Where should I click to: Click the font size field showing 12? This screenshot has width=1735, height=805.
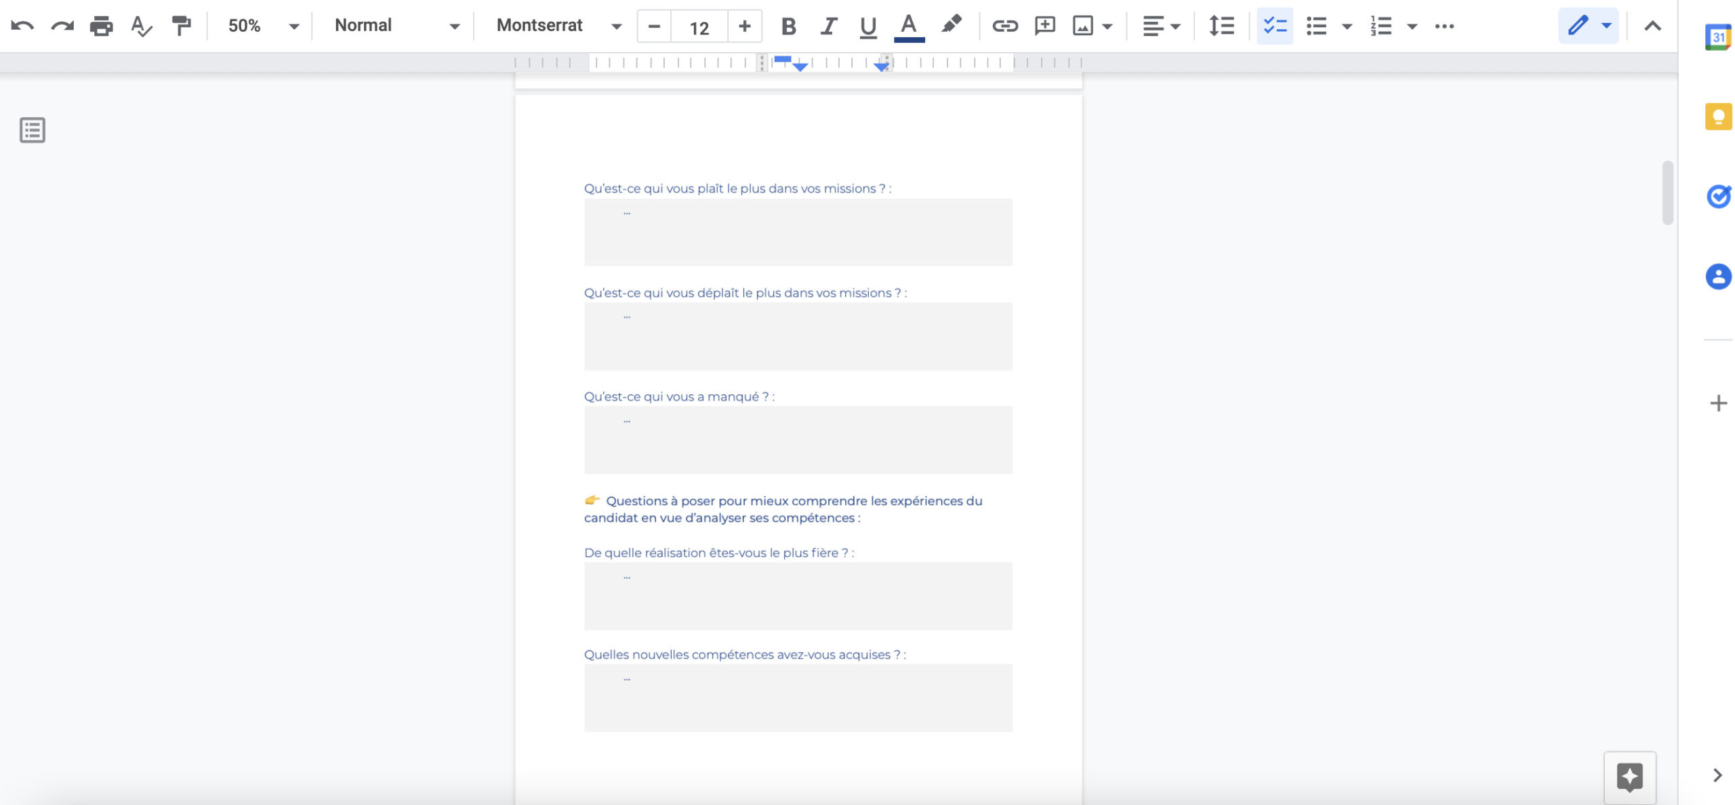click(699, 27)
